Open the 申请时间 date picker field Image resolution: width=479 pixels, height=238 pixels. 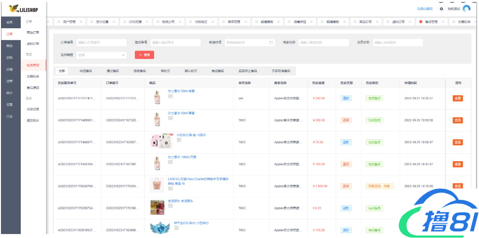246,43
